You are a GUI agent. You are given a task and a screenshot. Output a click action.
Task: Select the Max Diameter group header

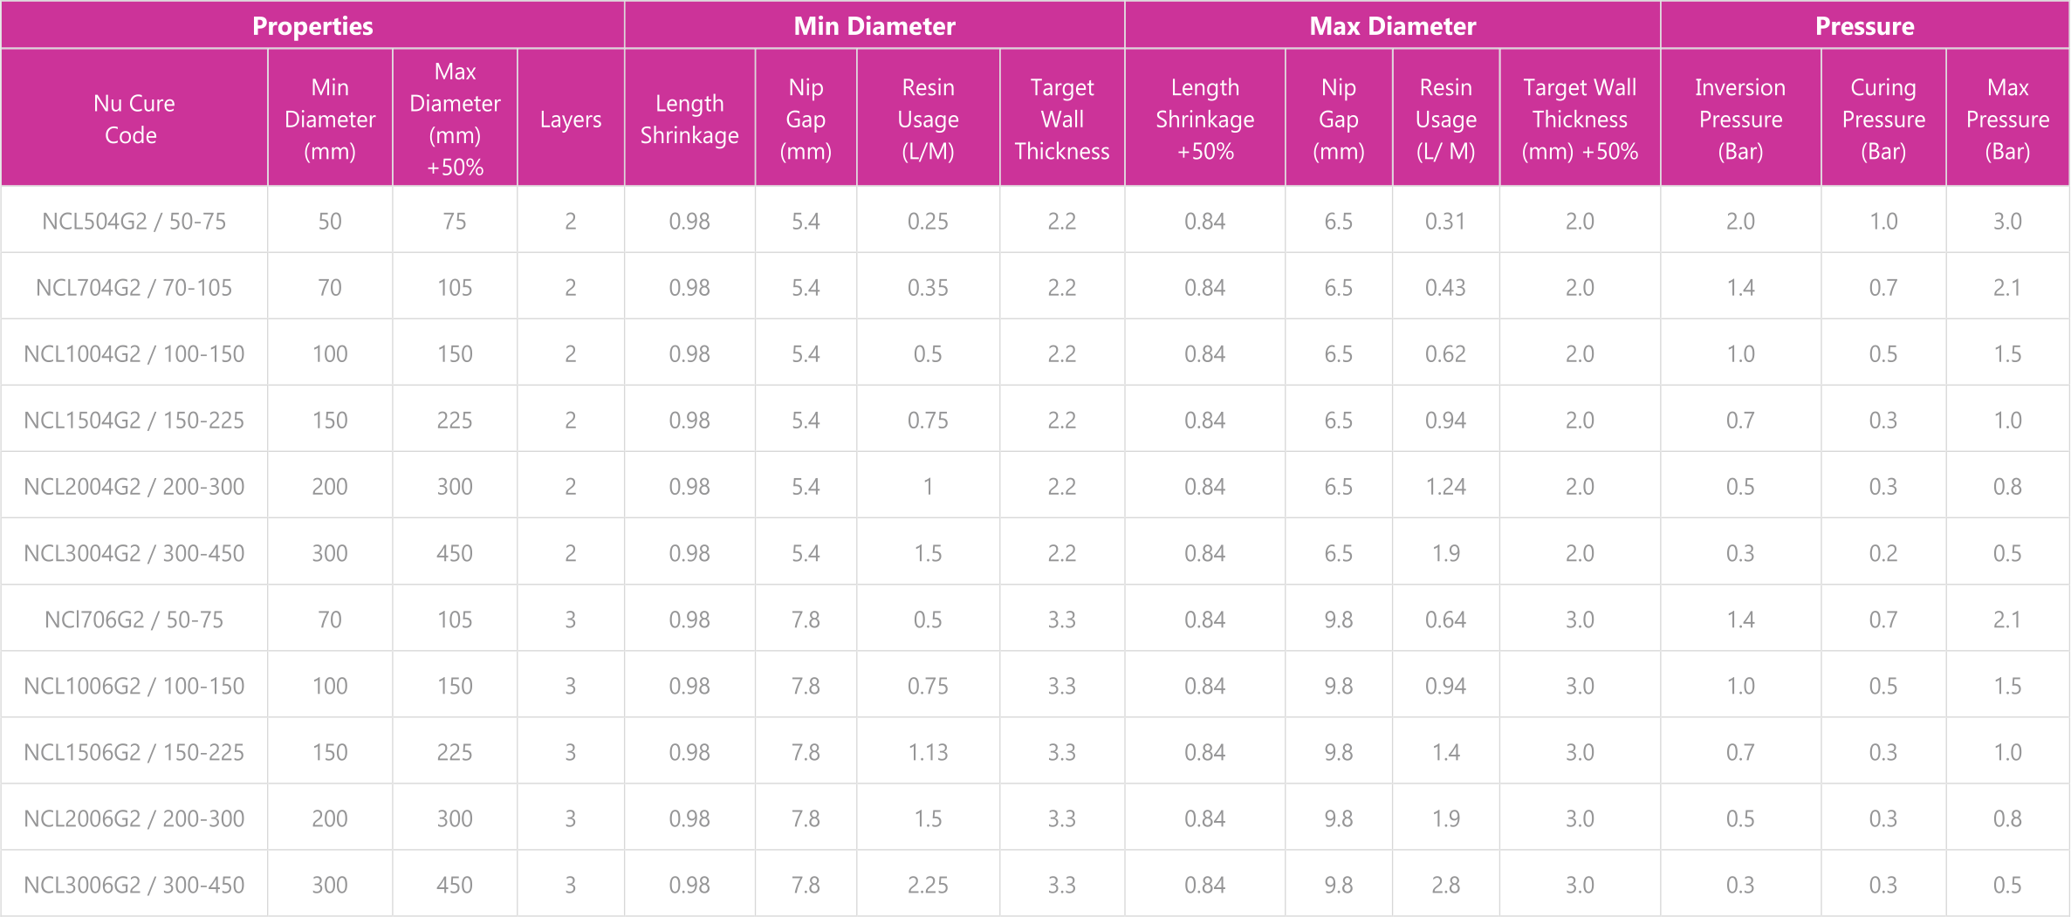1393,25
